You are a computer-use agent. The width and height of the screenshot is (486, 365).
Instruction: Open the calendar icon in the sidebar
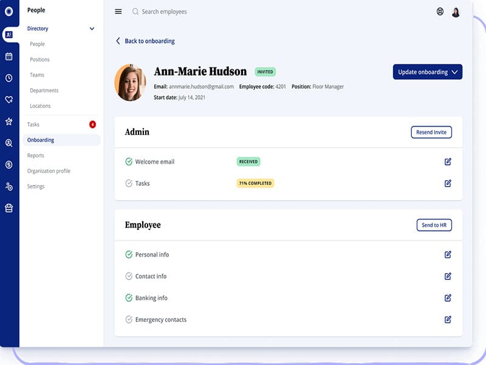click(9, 57)
